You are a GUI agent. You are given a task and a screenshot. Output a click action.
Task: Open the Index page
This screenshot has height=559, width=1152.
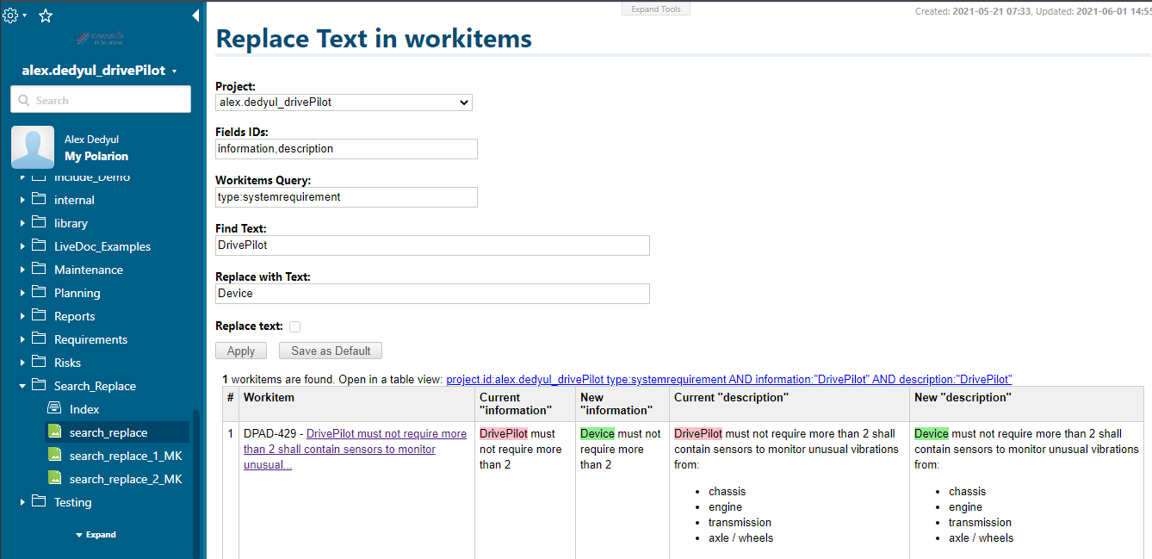[84, 409]
